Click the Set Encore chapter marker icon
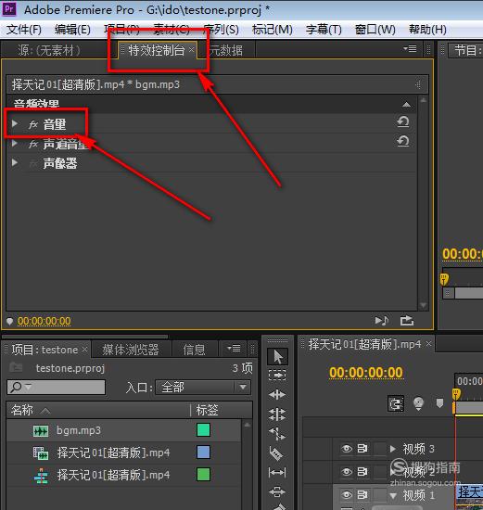 tap(418, 403)
